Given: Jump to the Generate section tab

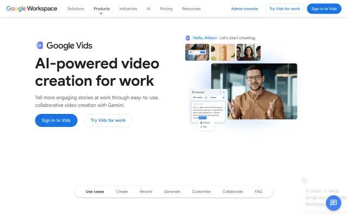Looking at the screenshot, I should click(172, 192).
